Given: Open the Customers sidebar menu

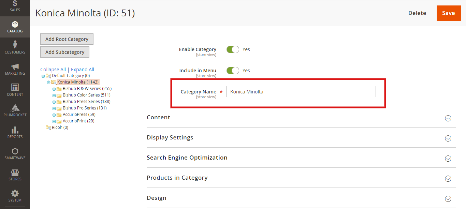Looking at the screenshot, I should 15,48.
